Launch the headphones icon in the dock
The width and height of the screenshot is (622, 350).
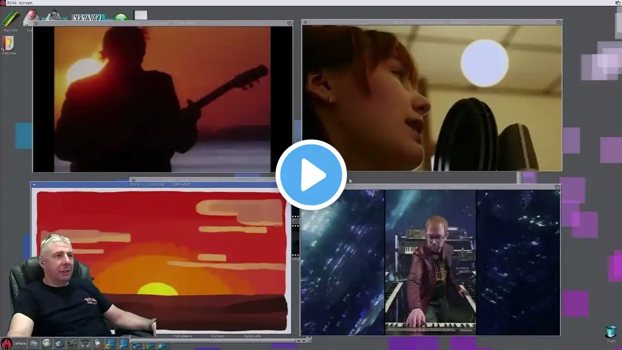coord(85,344)
